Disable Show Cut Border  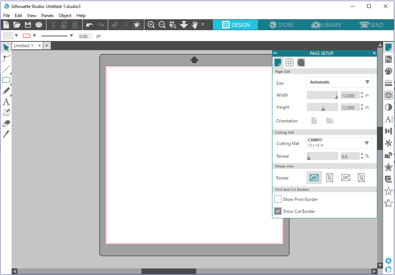point(277,211)
